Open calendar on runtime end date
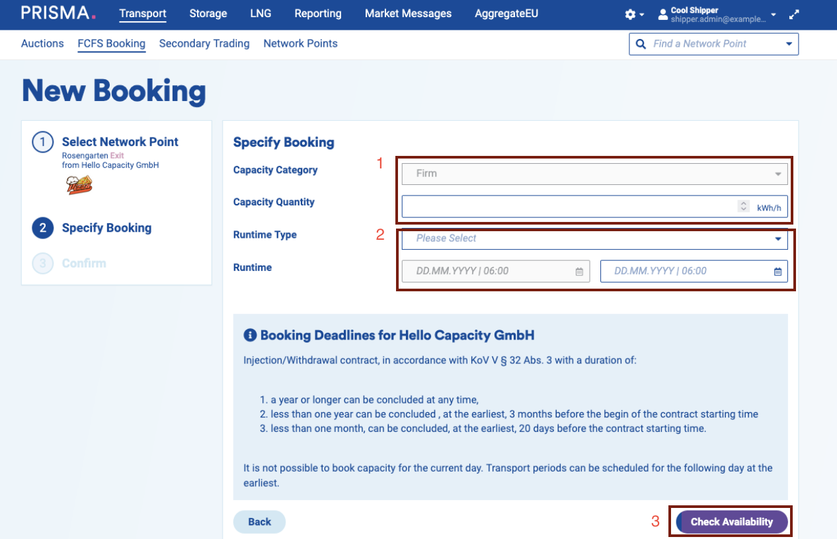The height and width of the screenshot is (539, 837). (x=777, y=271)
